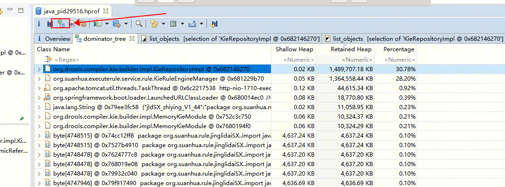Click the Export results icon
The image size is (505, 187).
coord(192,24)
